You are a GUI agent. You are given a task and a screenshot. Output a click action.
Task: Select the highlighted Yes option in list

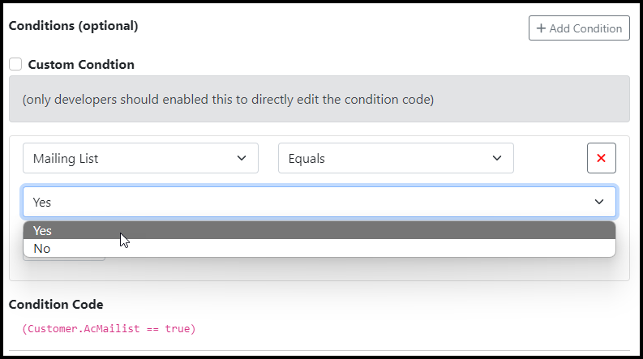pos(319,231)
